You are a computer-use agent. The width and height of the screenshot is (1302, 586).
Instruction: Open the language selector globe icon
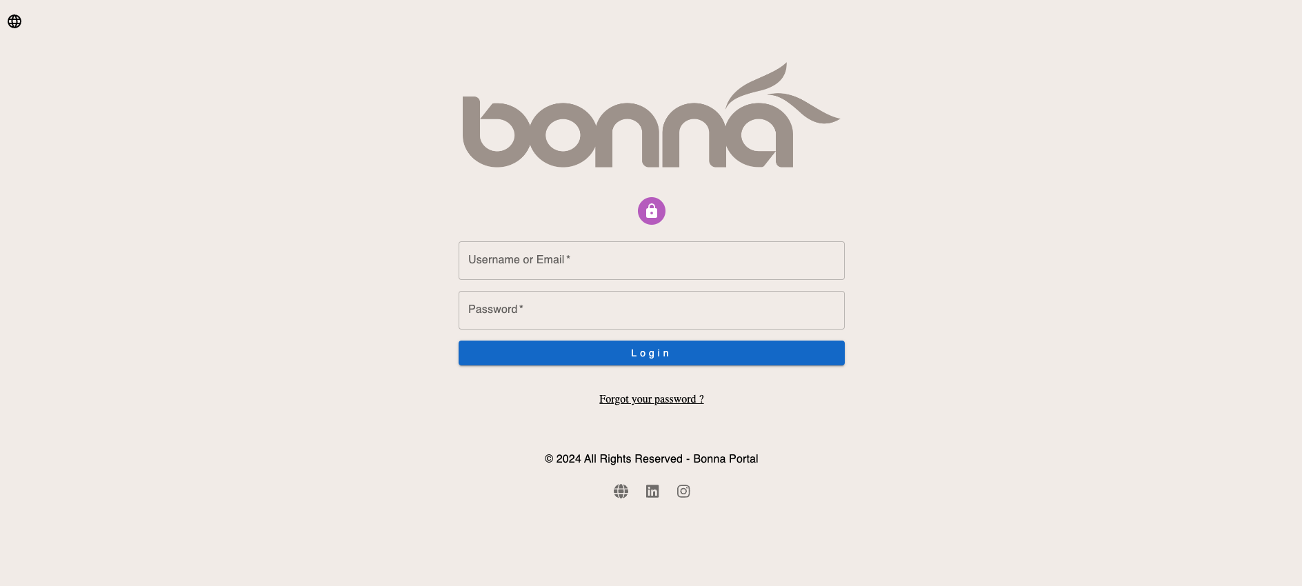click(14, 21)
